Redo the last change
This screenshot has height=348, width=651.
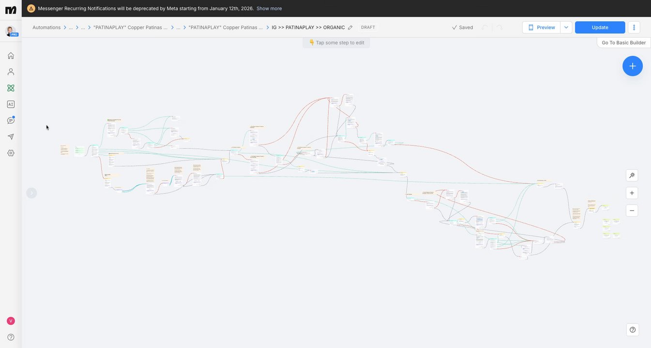499,28
